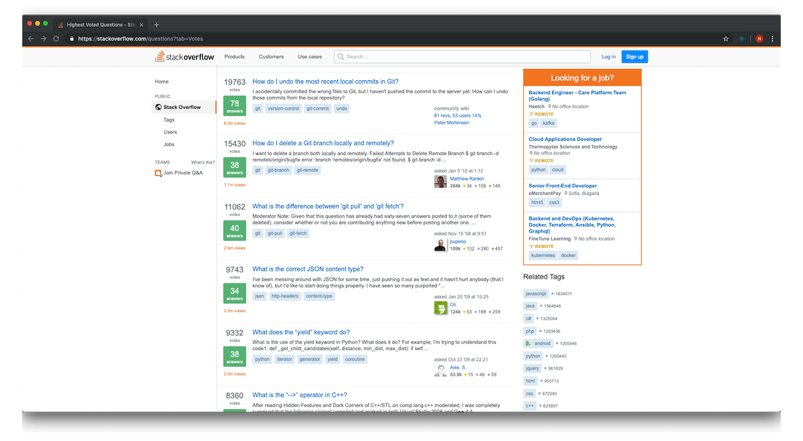
Task: Click the http-headers tag
Action: pos(284,296)
